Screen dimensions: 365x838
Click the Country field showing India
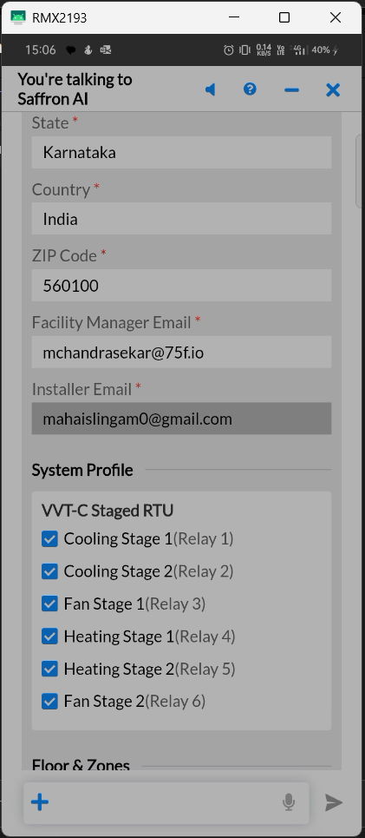(181, 219)
